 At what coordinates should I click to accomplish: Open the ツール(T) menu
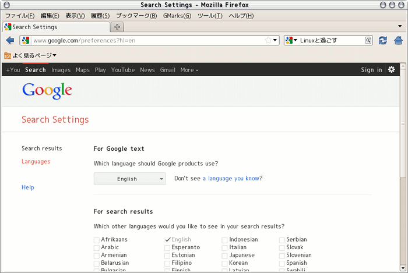[x=209, y=16]
